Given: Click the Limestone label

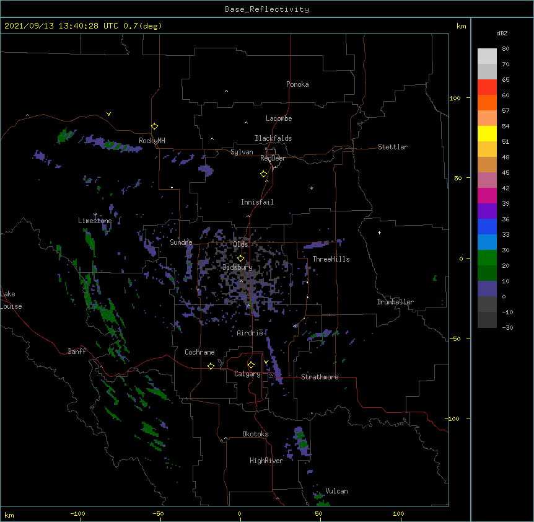Looking at the screenshot, I should [95, 221].
